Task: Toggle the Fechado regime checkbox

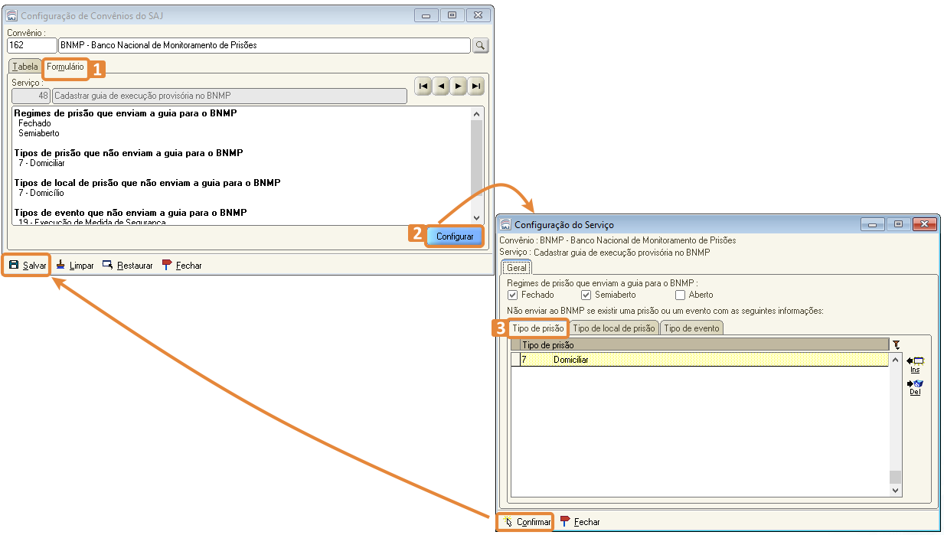Action: click(x=513, y=295)
